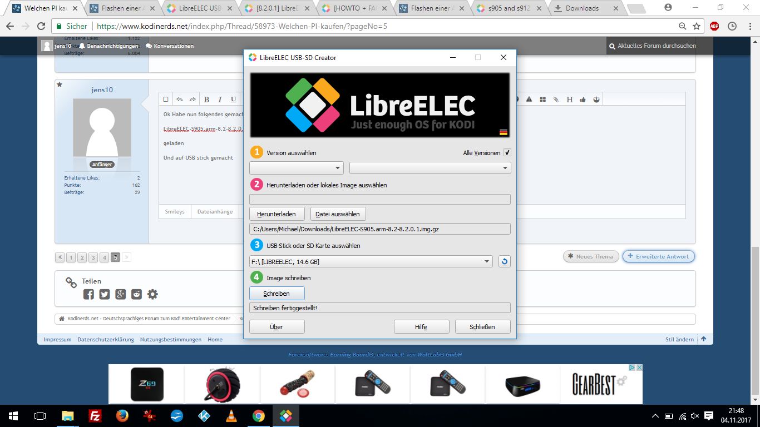Open the device model dropdown under Version auswählen
The width and height of the screenshot is (760, 427).
coord(297,168)
